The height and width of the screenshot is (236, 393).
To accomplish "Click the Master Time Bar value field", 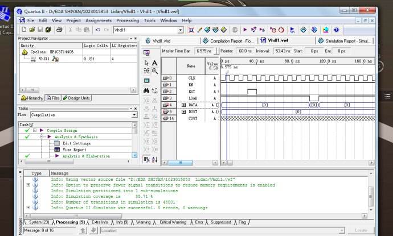I will (203, 51).
